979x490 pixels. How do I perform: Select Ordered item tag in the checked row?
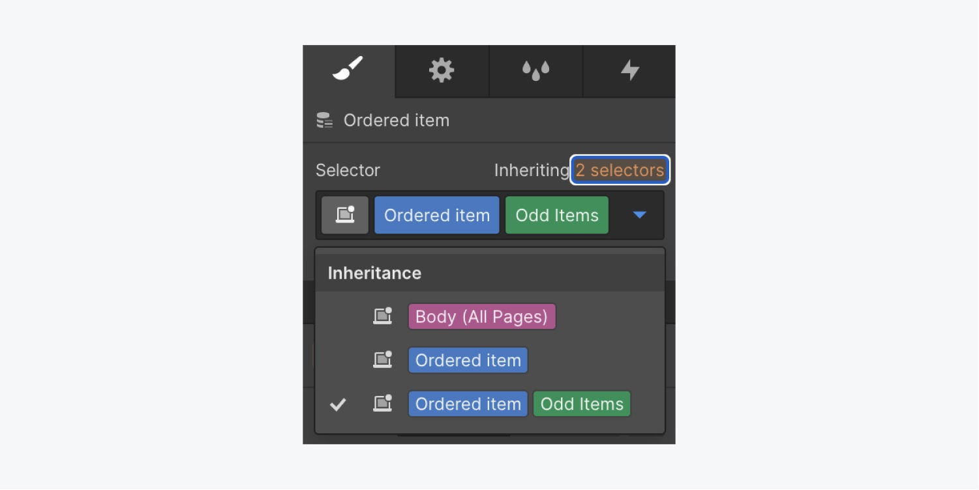(x=468, y=404)
